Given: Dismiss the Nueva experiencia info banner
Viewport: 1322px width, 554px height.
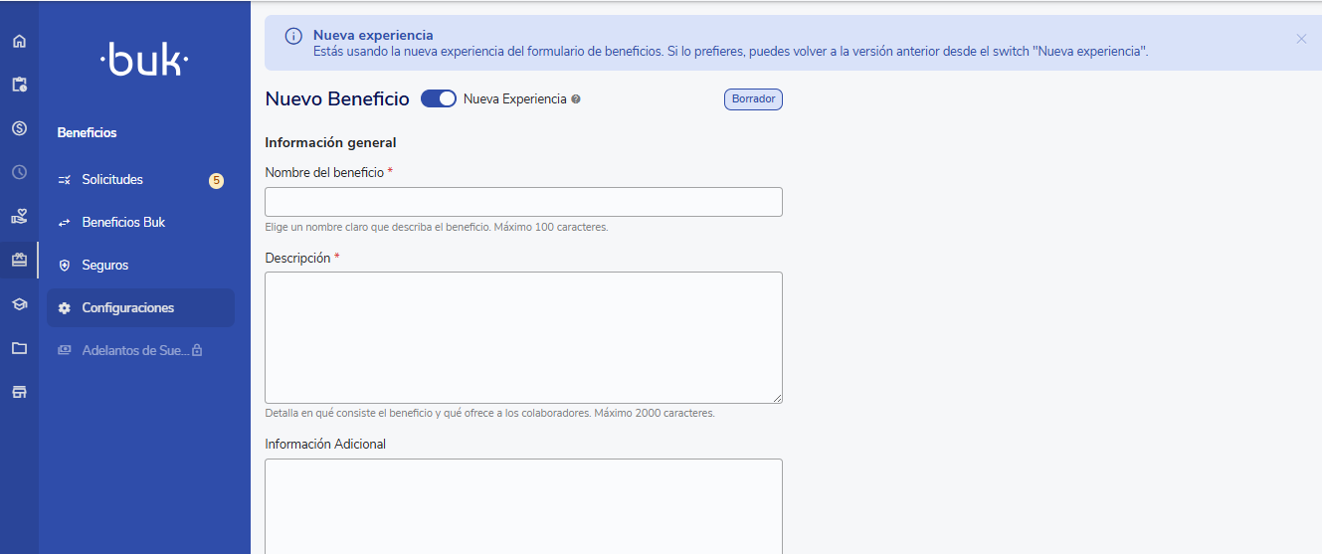Looking at the screenshot, I should tap(1301, 39).
